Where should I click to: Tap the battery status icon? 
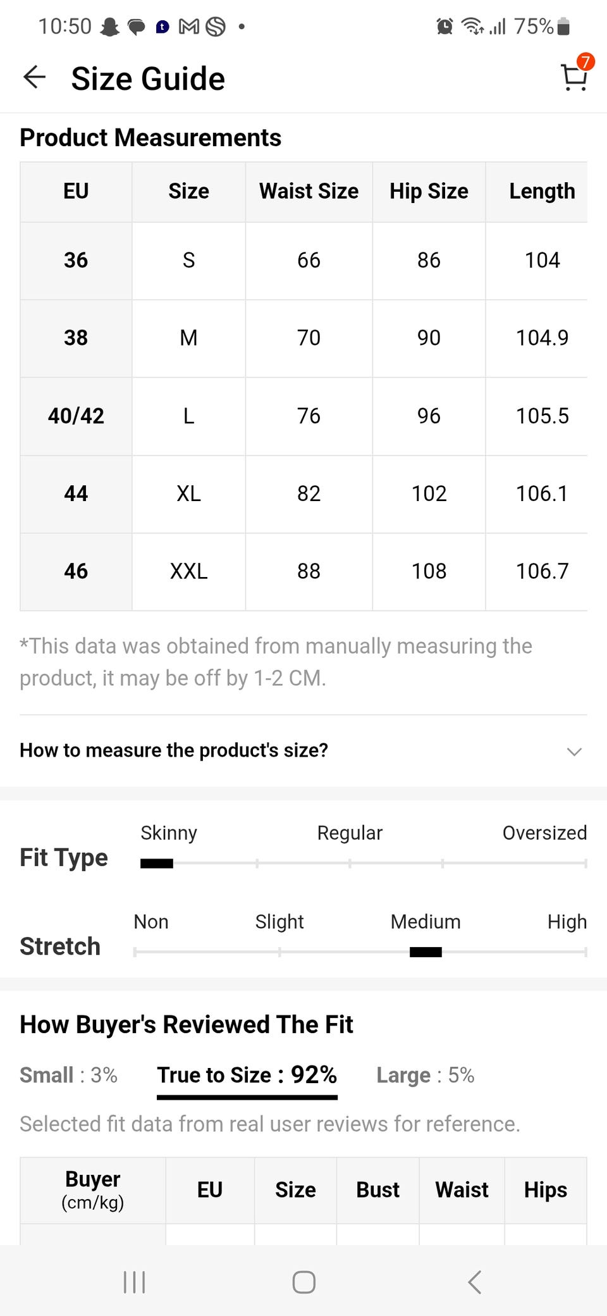click(564, 27)
